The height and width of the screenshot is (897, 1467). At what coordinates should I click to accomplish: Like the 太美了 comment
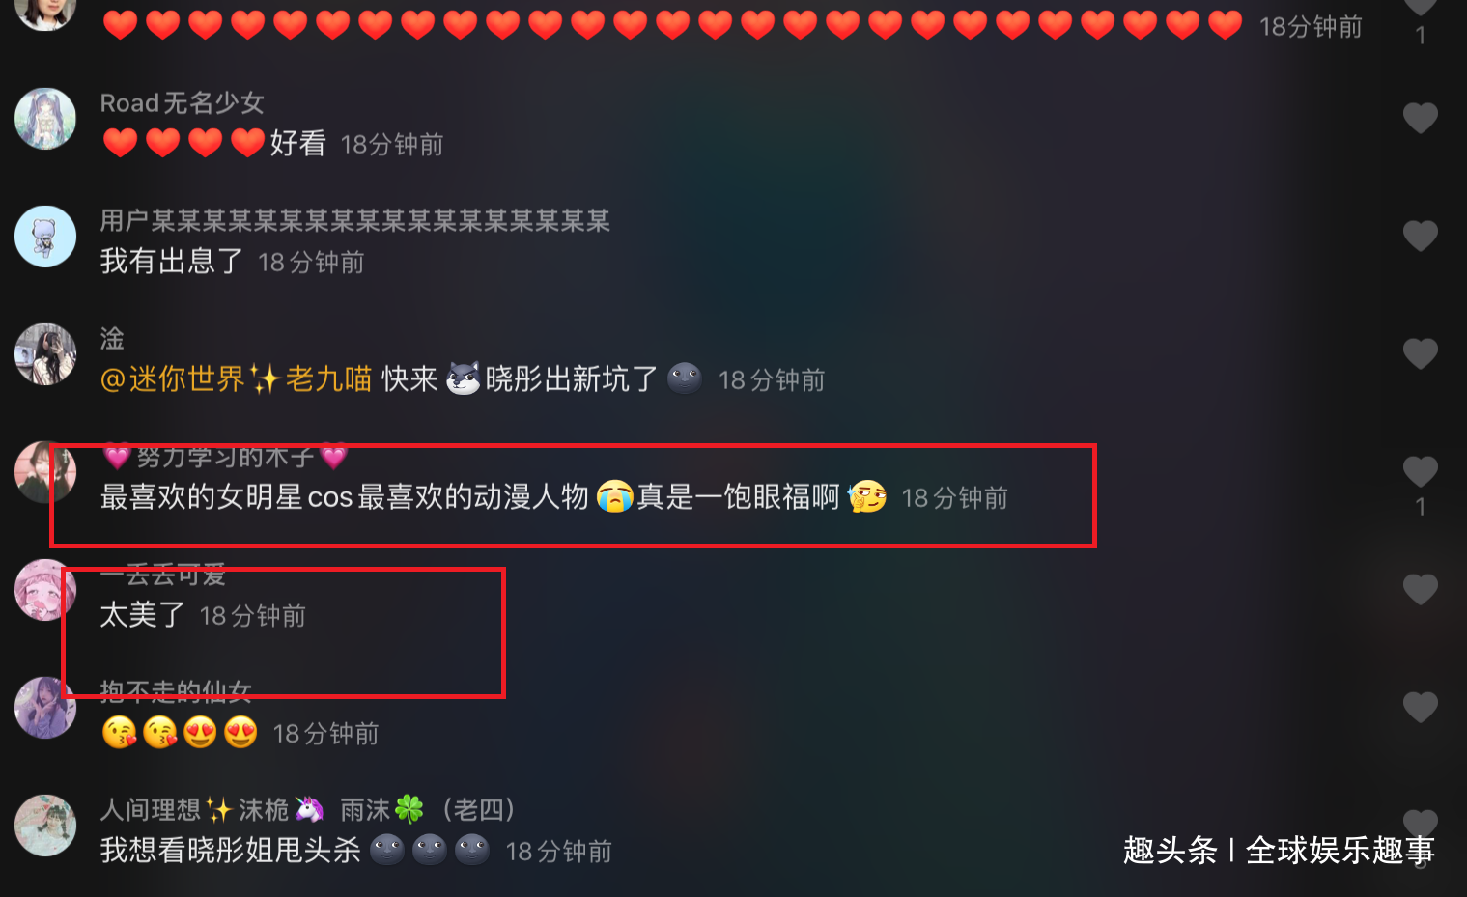pyautogui.click(x=1420, y=590)
